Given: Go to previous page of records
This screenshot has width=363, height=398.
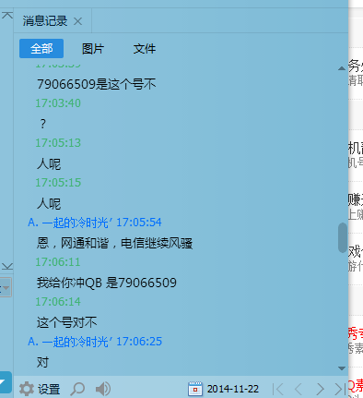Looking at the screenshot, I should click(299, 389).
